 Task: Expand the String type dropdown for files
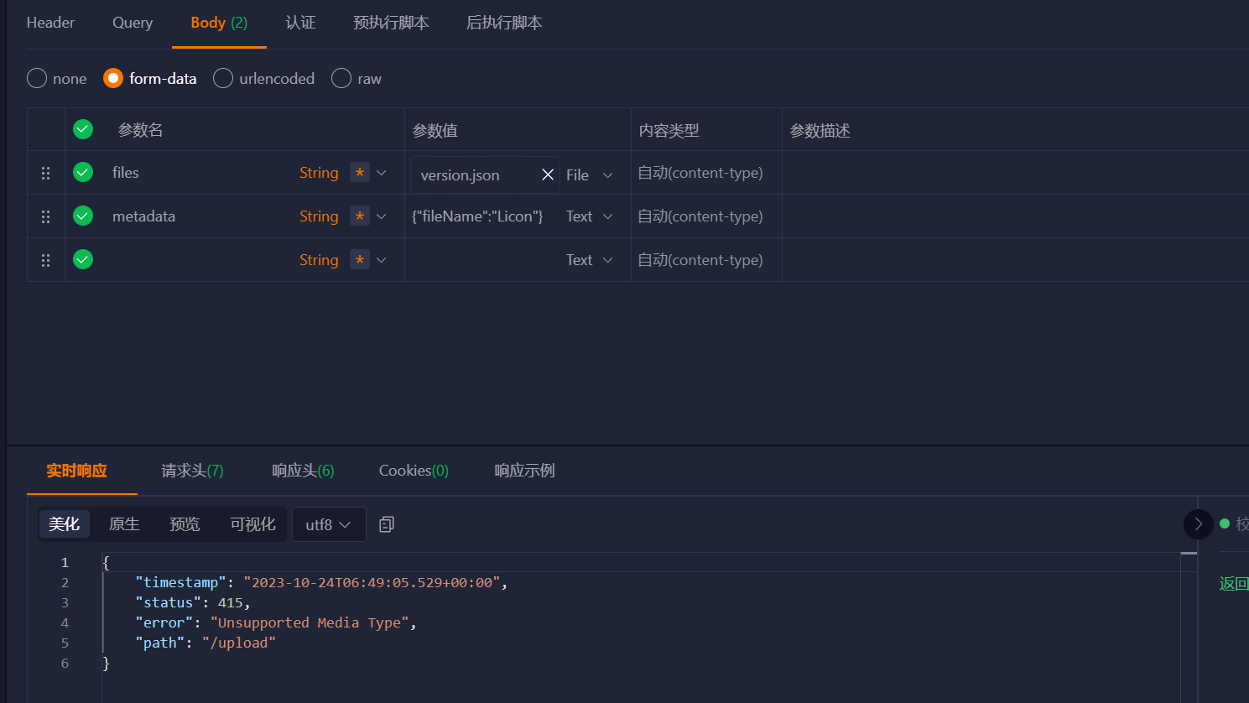click(x=382, y=173)
